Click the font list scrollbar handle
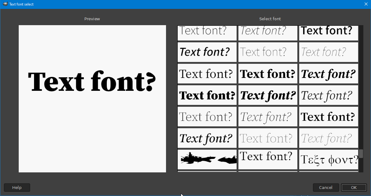 tap(361, 154)
